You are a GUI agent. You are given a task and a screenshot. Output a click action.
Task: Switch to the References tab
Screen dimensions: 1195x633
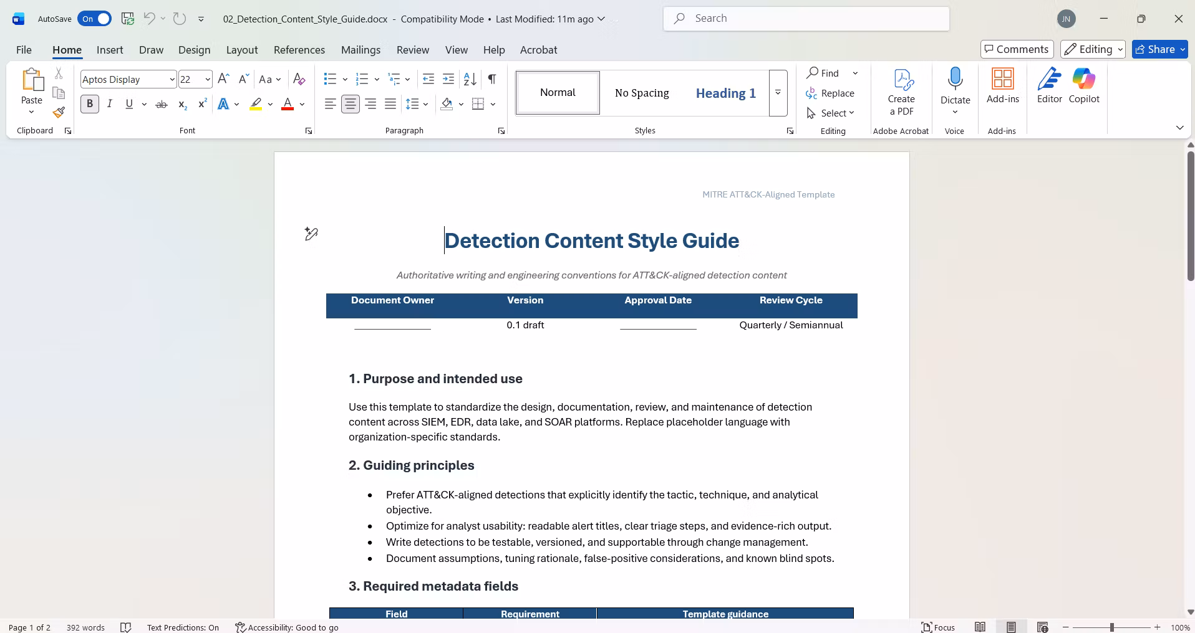point(299,50)
